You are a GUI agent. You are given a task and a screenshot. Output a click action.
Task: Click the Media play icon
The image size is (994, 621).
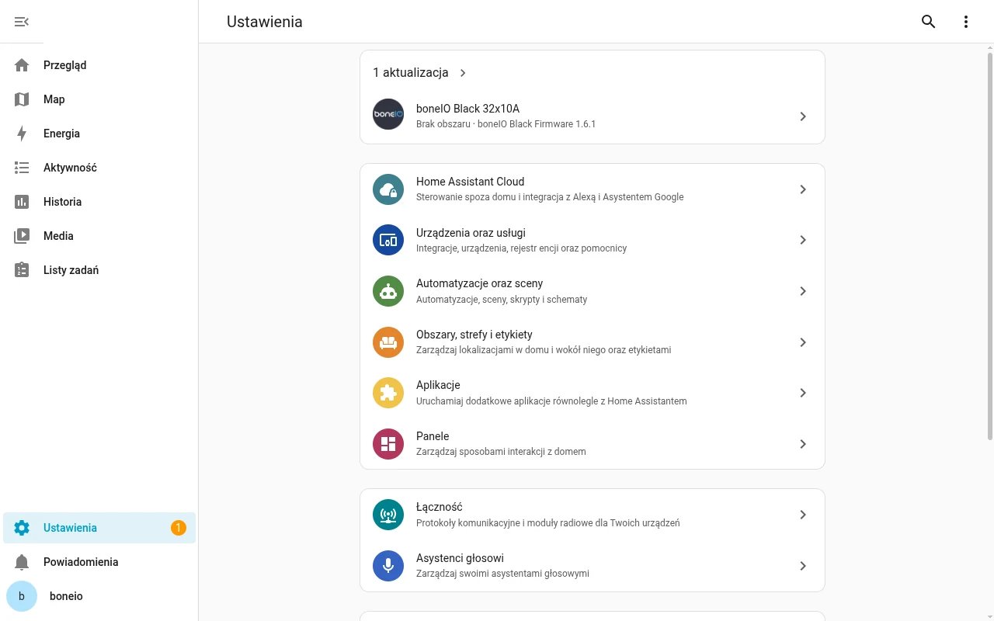tap(22, 236)
